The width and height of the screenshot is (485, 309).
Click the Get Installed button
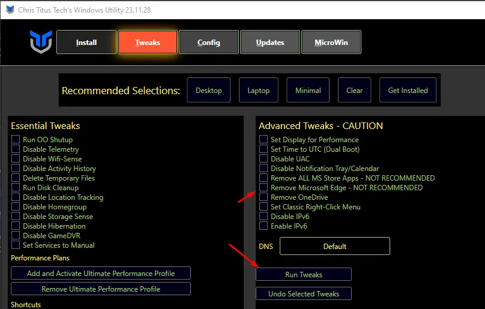[408, 91]
